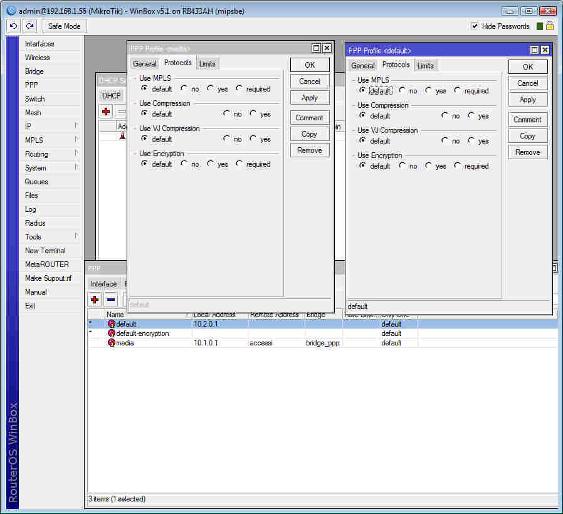Click Remove in the media profile dialog
This screenshot has height=514, width=563.
coord(310,150)
